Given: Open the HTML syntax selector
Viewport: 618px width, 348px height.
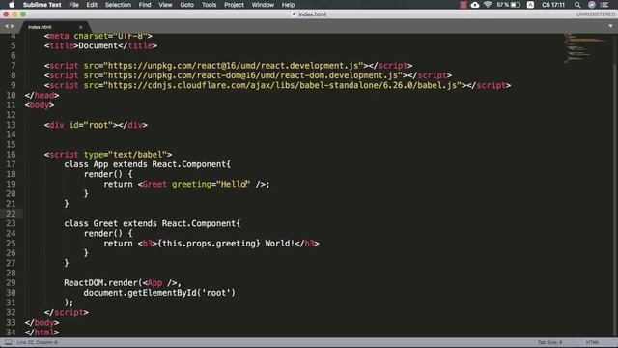Looking at the screenshot, I should [x=592, y=342].
